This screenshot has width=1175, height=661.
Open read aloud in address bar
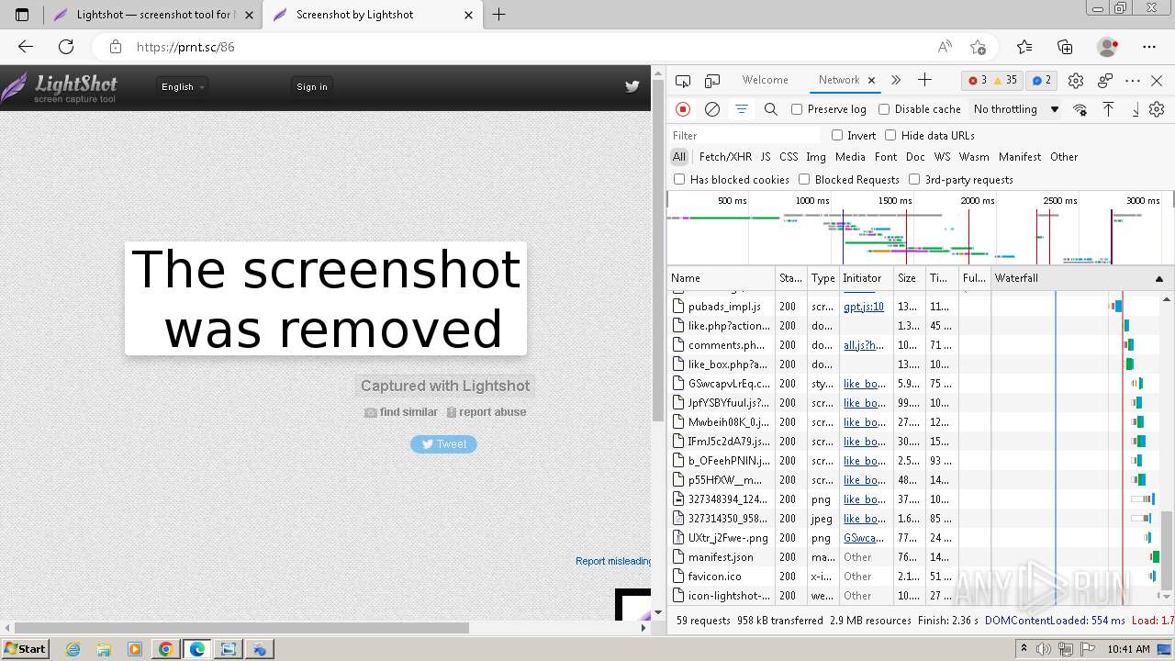click(945, 47)
